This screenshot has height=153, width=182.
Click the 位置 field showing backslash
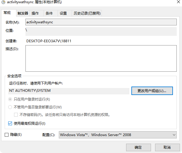(x=101, y=31)
